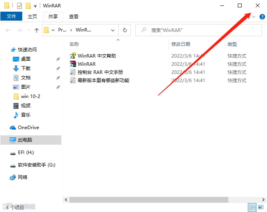Refresh the WinRAR folder view
The width and height of the screenshot is (267, 212).
pyautogui.click(x=125, y=30)
